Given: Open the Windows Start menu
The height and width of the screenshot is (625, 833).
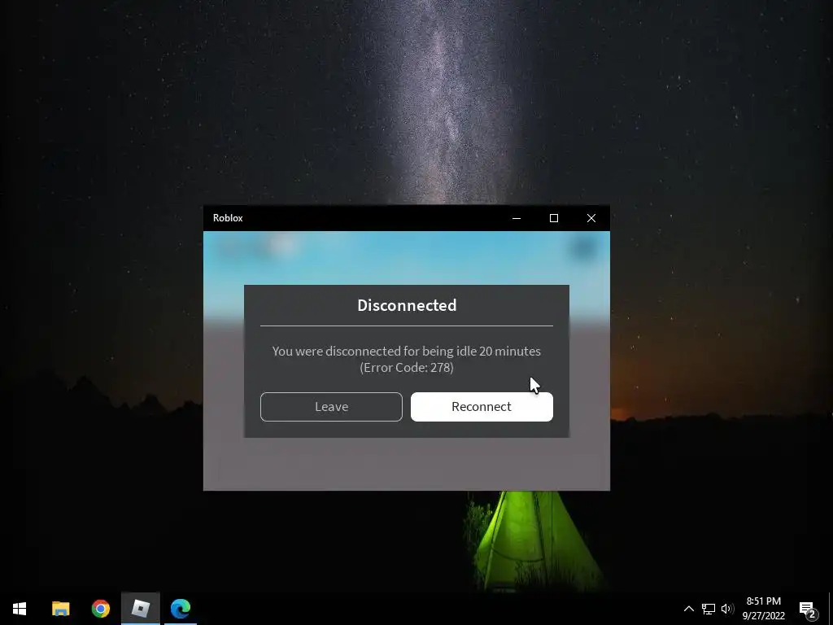Looking at the screenshot, I should (20, 609).
